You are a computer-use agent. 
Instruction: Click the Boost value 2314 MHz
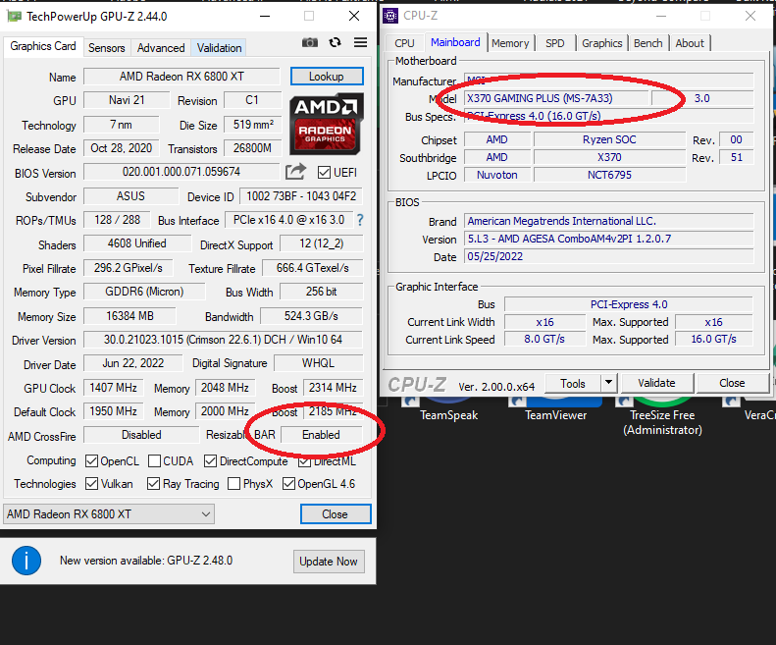click(333, 388)
